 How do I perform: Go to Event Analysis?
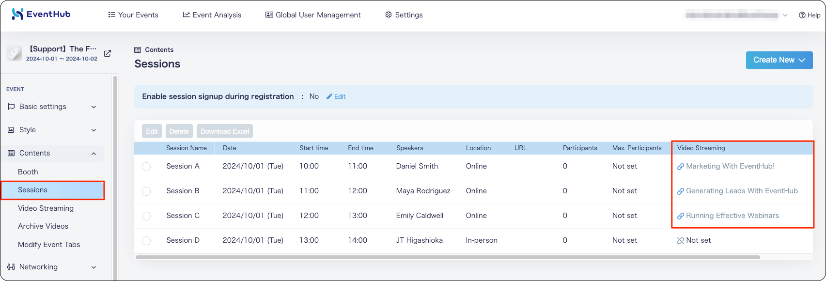(x=212, y=15)
